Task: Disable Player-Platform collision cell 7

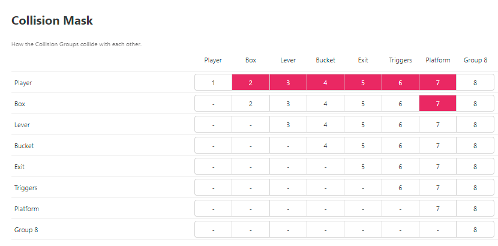Action: click(438, 83)
